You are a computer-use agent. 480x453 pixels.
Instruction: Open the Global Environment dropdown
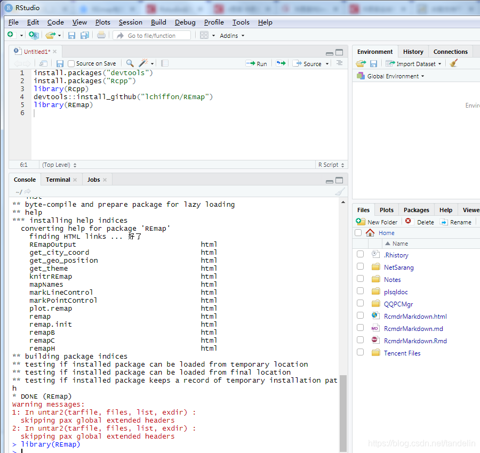click(x=390, y=76)
